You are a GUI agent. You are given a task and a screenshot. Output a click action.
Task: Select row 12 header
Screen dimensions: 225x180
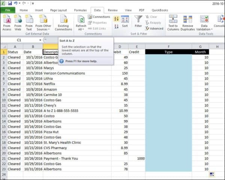tap(4, 111)
